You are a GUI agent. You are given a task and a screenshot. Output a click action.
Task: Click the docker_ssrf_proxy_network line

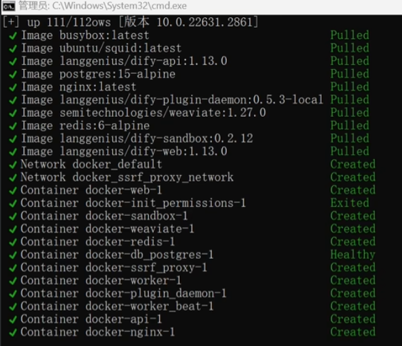(127, 177)
